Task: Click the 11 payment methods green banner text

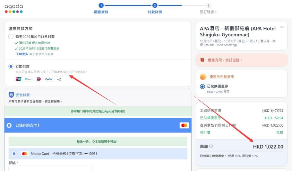Action: coord(98,111)
